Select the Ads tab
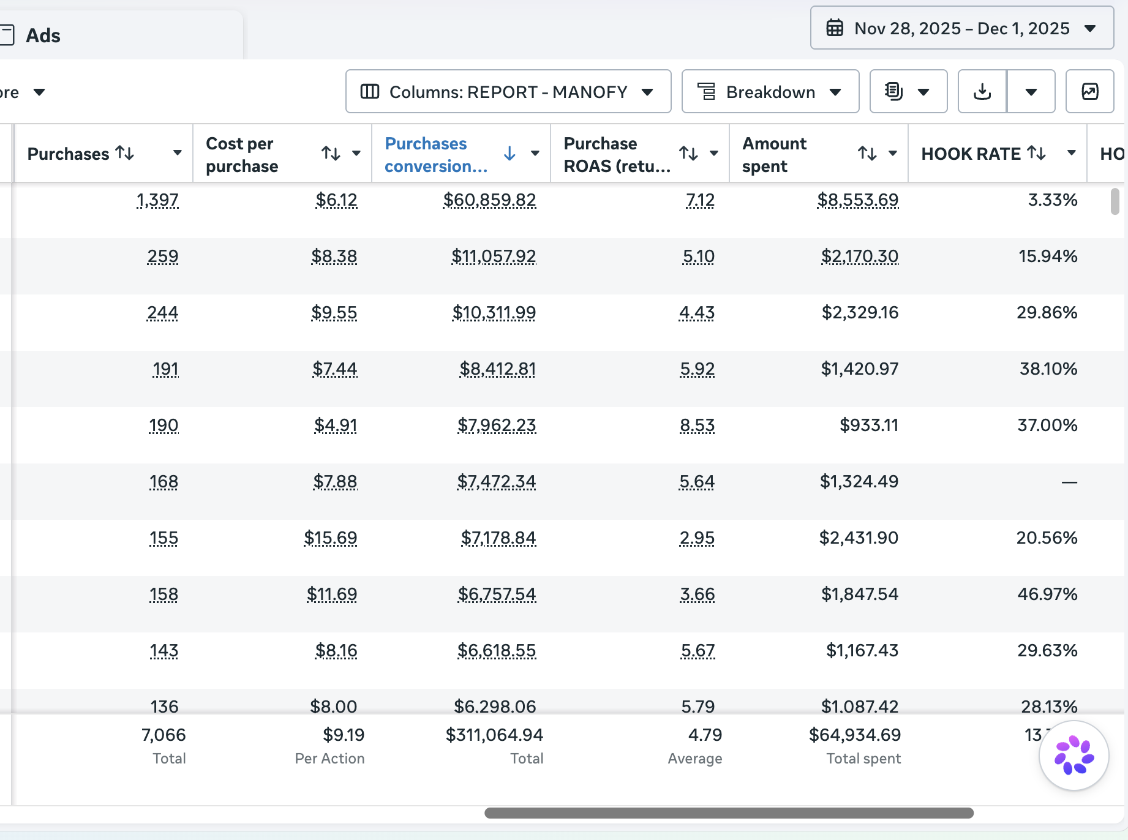The height and width of the screenshot is (840, 1128). (x=43, y=36)
